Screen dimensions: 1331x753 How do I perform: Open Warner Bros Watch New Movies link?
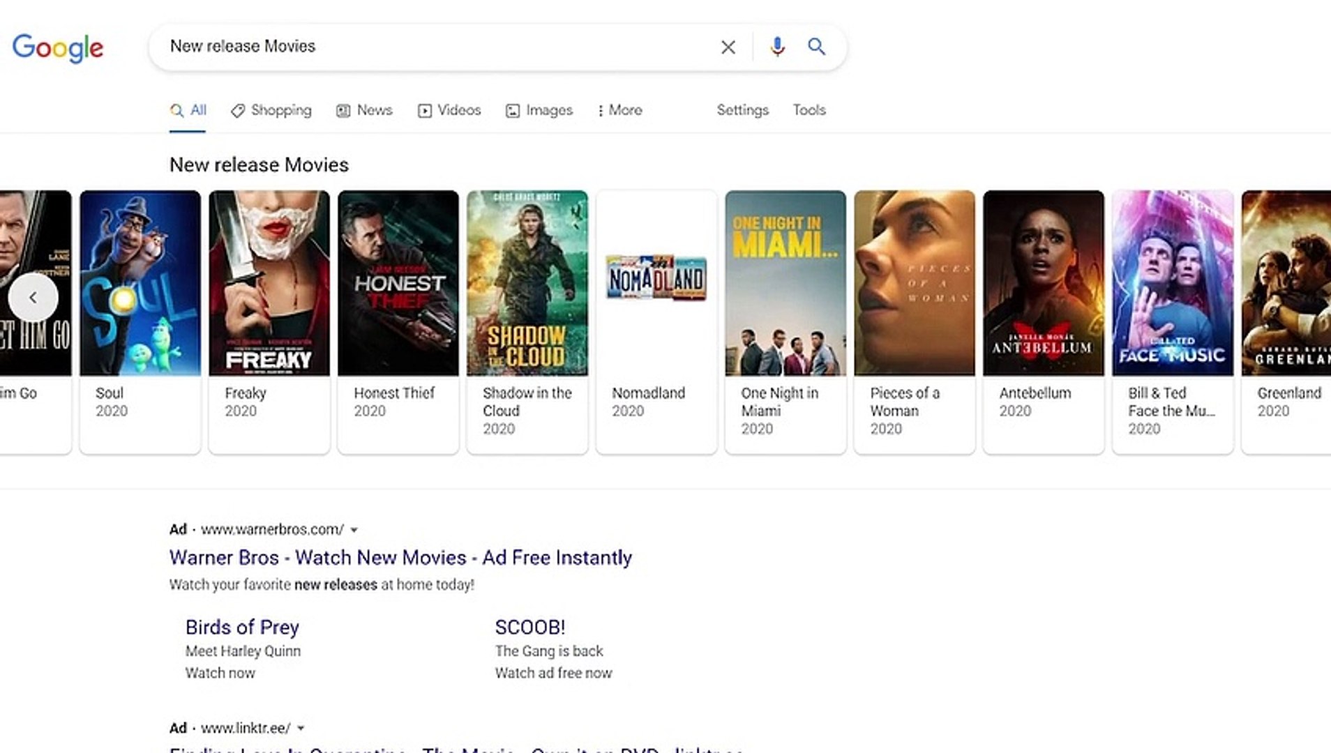click(x=400, y=558)
